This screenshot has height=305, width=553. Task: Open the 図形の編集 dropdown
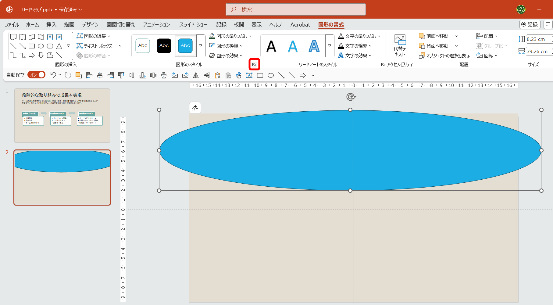point(93,36)
